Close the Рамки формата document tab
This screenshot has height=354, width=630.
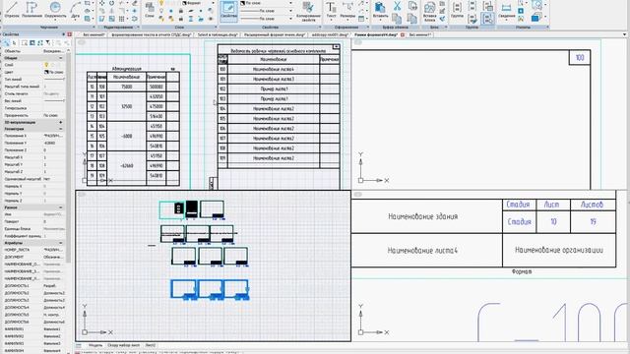(403, 35)
